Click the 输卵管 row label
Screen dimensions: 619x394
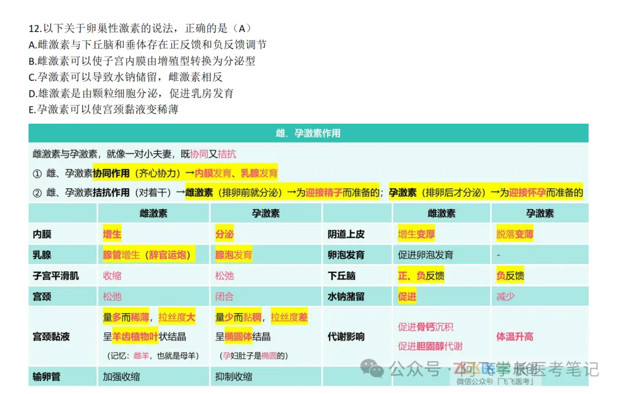(x=46, y=377)
